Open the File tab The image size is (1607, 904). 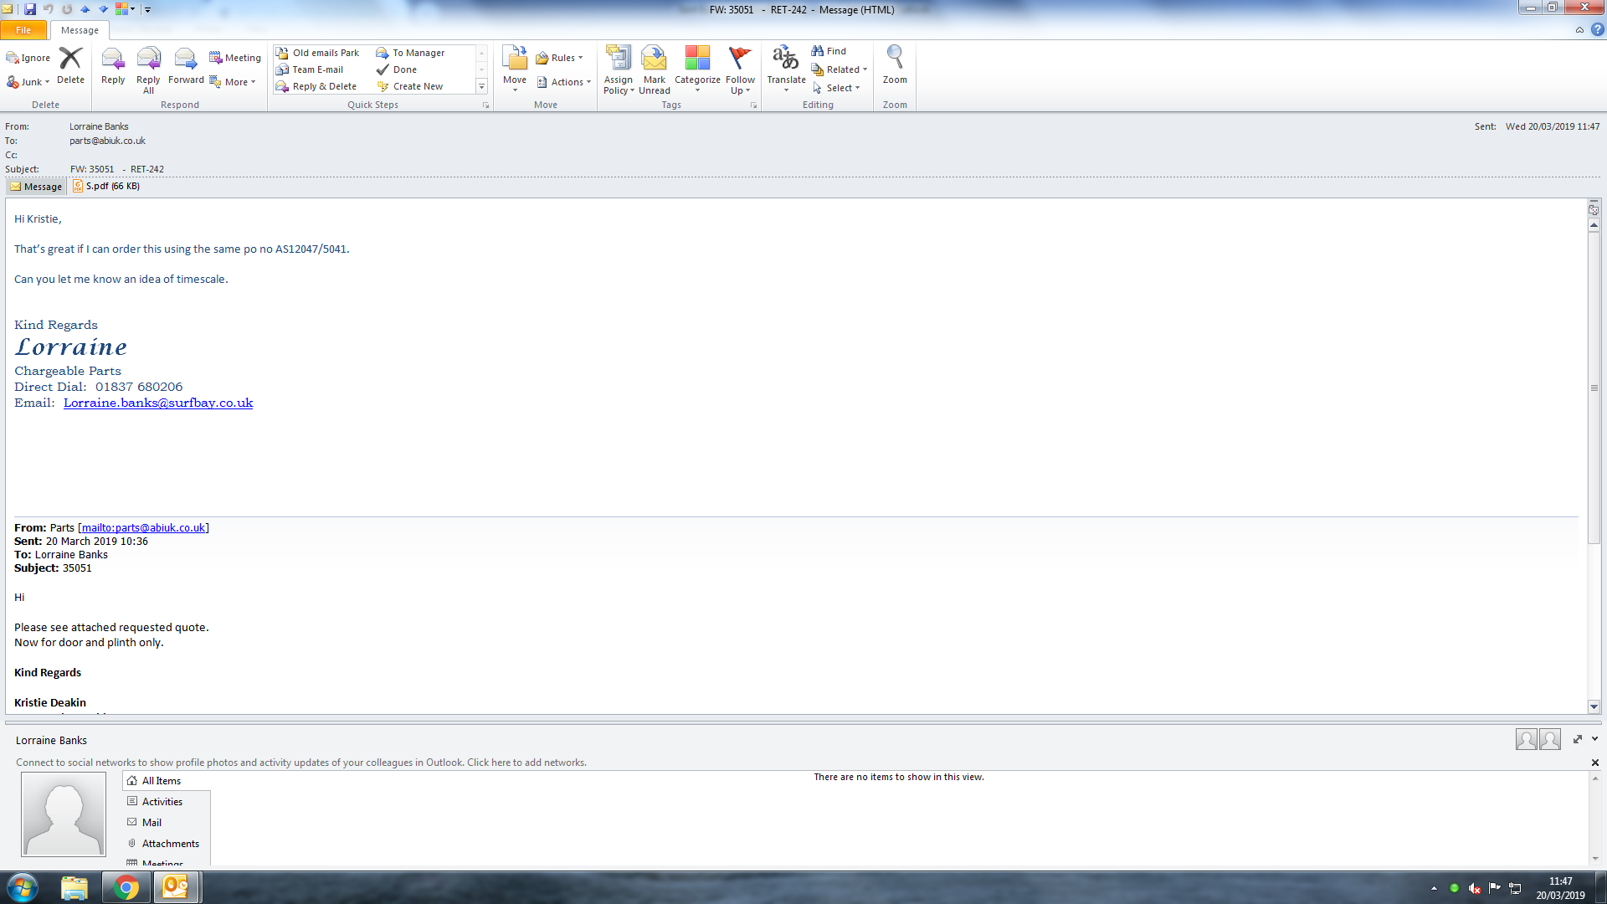click(x=23, y=30)
